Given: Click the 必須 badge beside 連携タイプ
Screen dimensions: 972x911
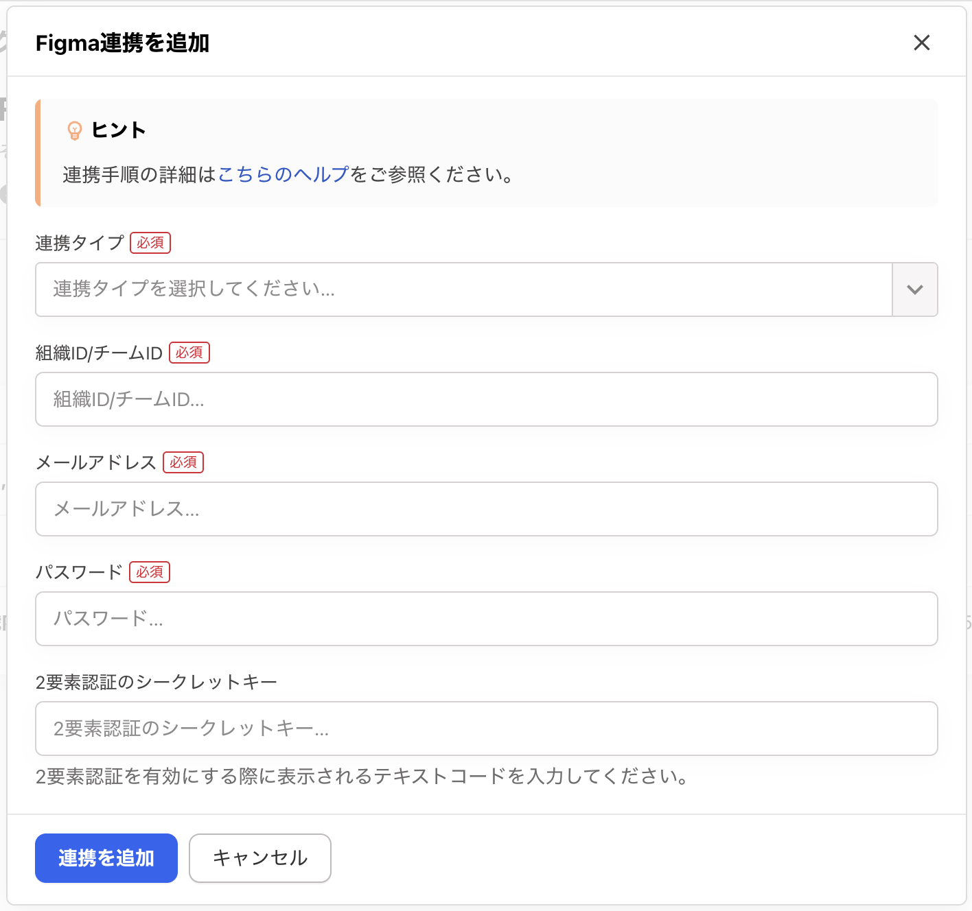Looking at the screenshot, I should [x=150, y=243].
